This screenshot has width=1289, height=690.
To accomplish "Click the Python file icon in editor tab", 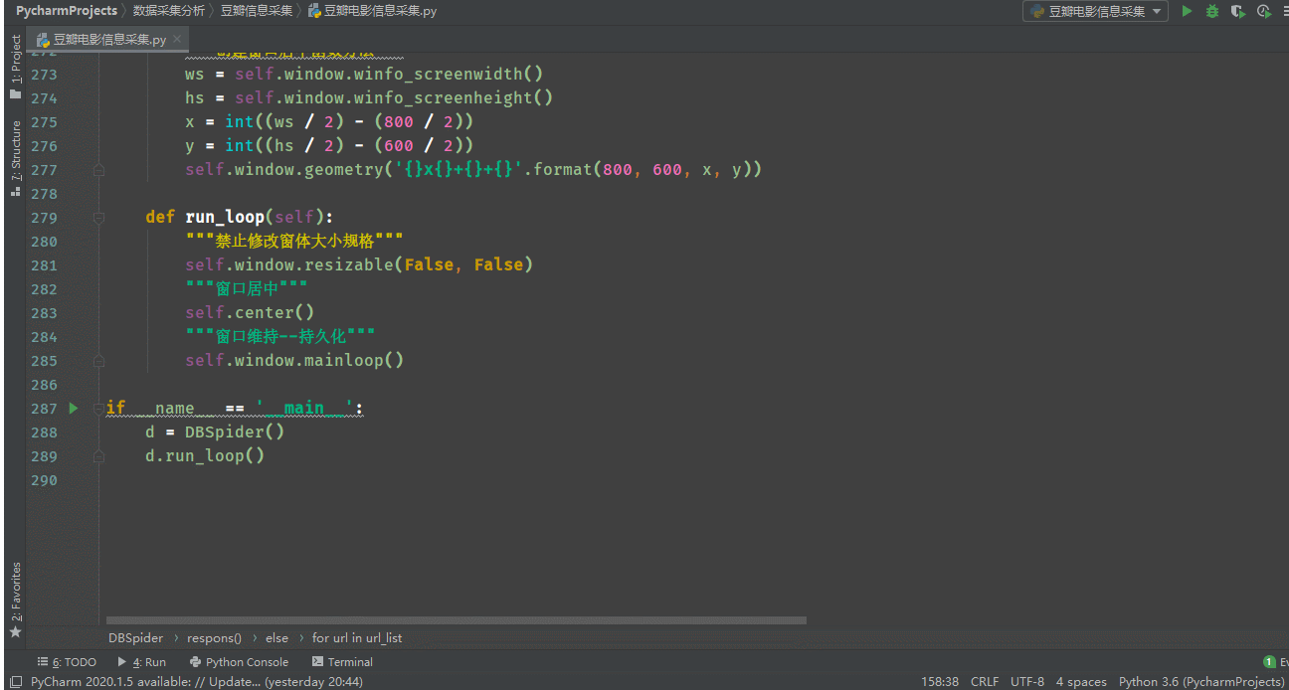I will [x=43, y=40].
